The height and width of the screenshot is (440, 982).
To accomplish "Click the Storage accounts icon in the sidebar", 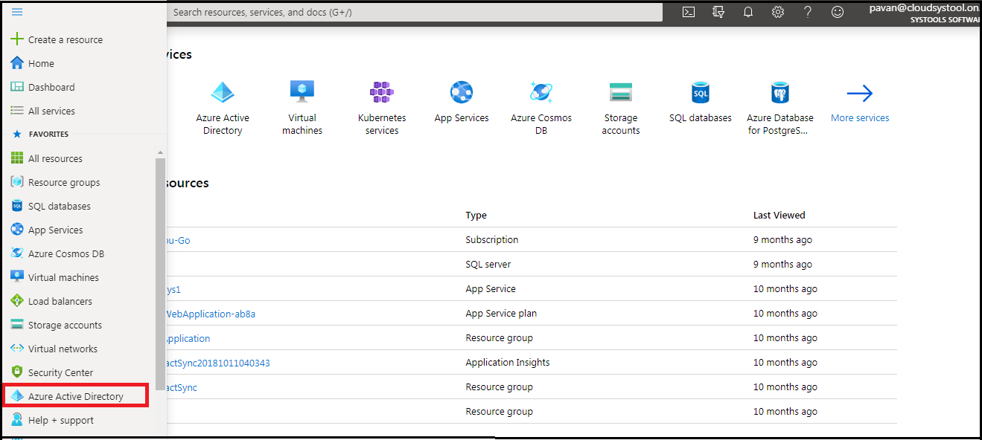I will pos(17,325).
